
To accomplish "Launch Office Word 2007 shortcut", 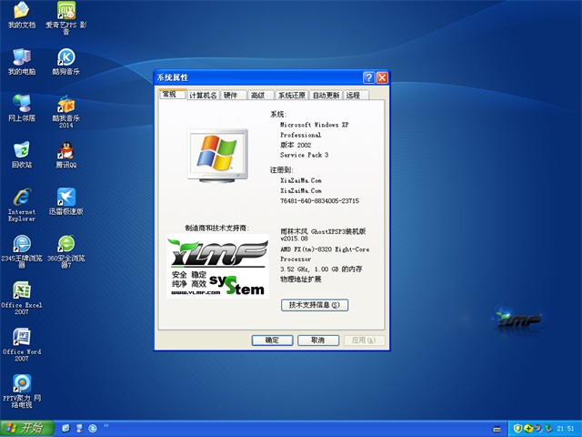I will (21, 338).
